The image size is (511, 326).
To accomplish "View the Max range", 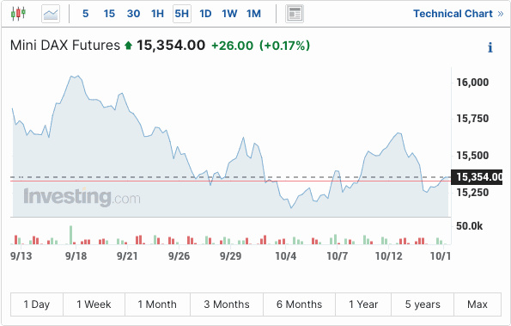I will coord(478,304).
